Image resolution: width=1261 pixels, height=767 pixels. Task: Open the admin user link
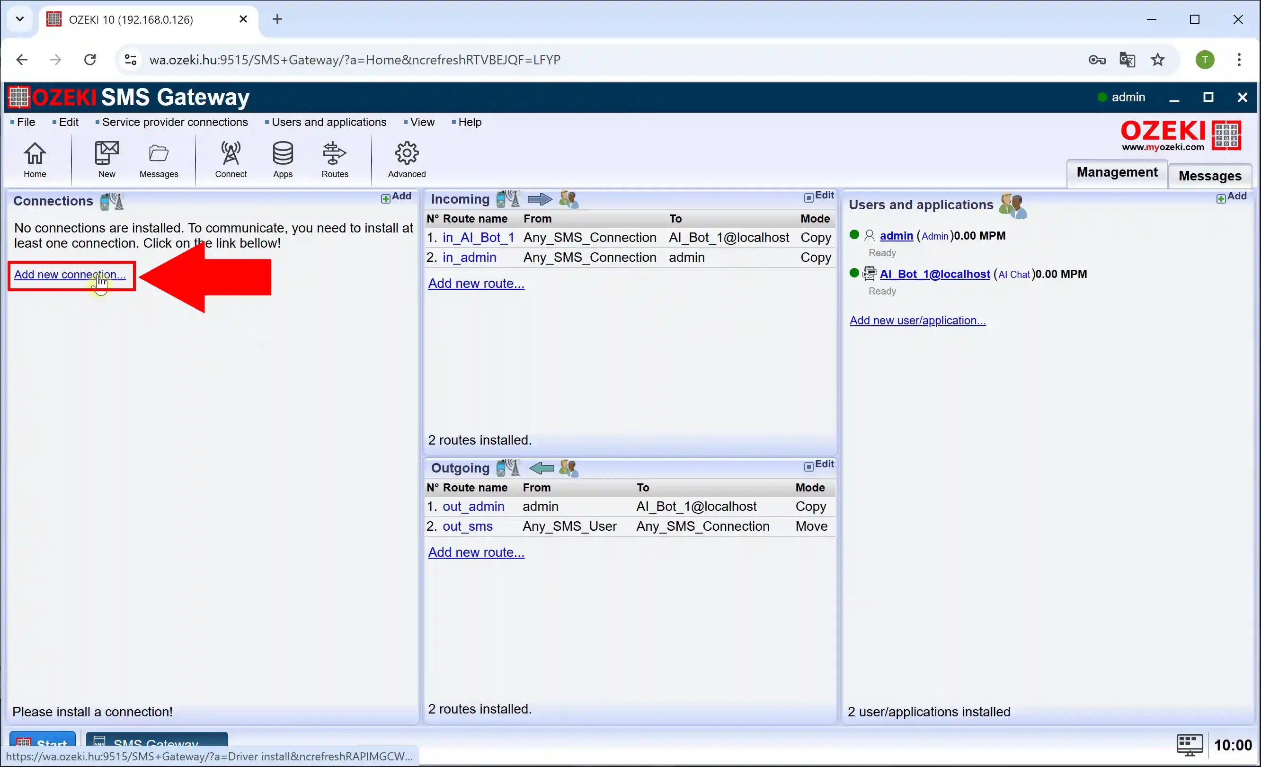coord(897,235)
